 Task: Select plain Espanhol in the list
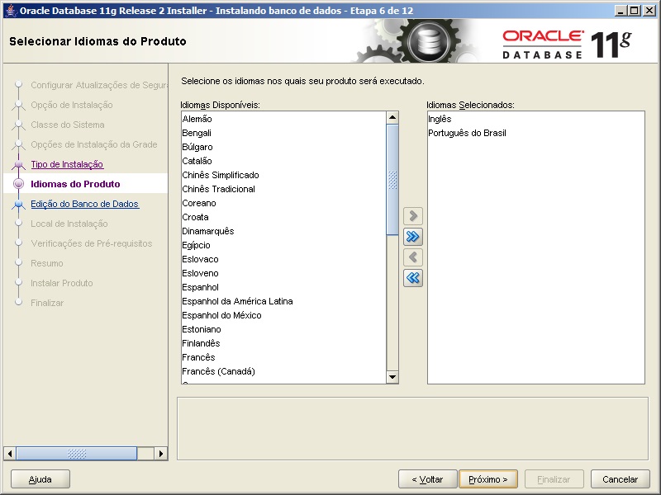click(283, 287)
